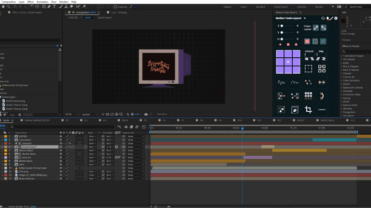The width and height of the screenshot is (371, 208).
Task: Click the center cell of the purple anchor grid
Action: coord(288,62)
